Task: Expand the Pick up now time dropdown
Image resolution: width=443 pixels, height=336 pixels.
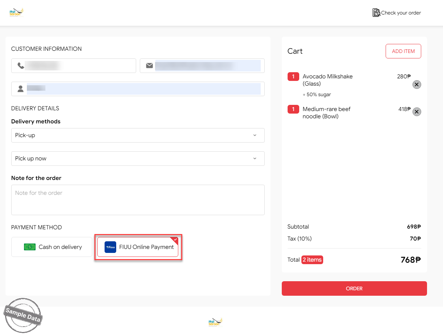Action: [138, 159]
